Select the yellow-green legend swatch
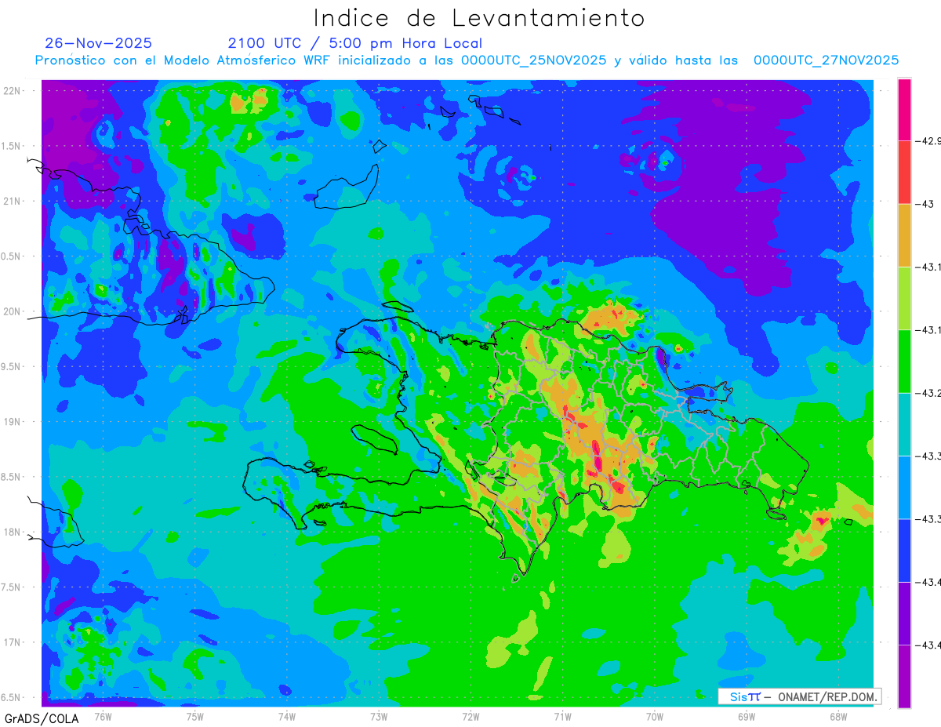Image resolution: width=941 pixels, height=727 pixels. [904, 298]
